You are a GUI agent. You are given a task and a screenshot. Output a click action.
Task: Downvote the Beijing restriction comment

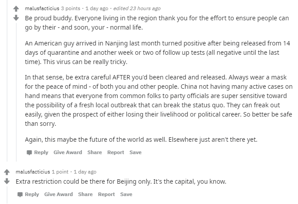7,181
